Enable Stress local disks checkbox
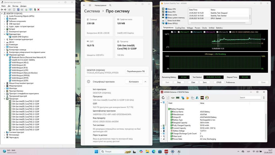 coord(166,21)
